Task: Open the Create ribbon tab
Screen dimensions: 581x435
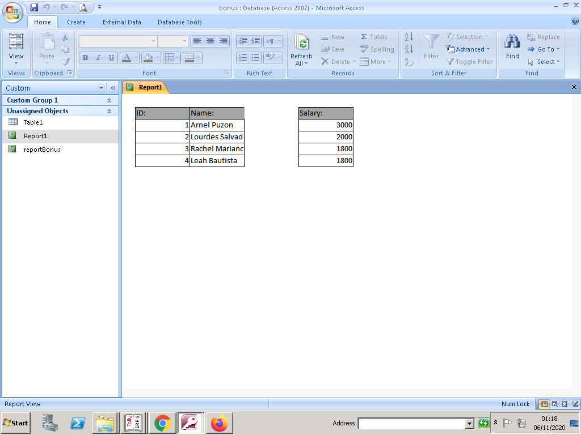Action: tap(77, 22)
